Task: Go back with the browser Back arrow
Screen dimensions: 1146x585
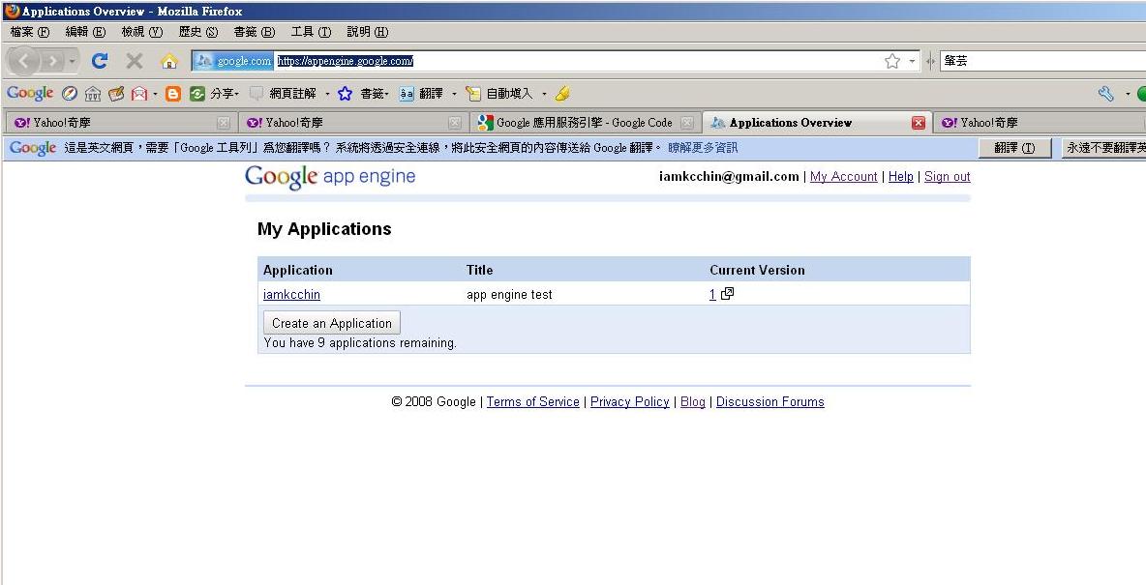Action: 24,61
